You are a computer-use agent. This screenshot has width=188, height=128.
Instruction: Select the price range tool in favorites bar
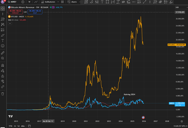coord(118,2)
